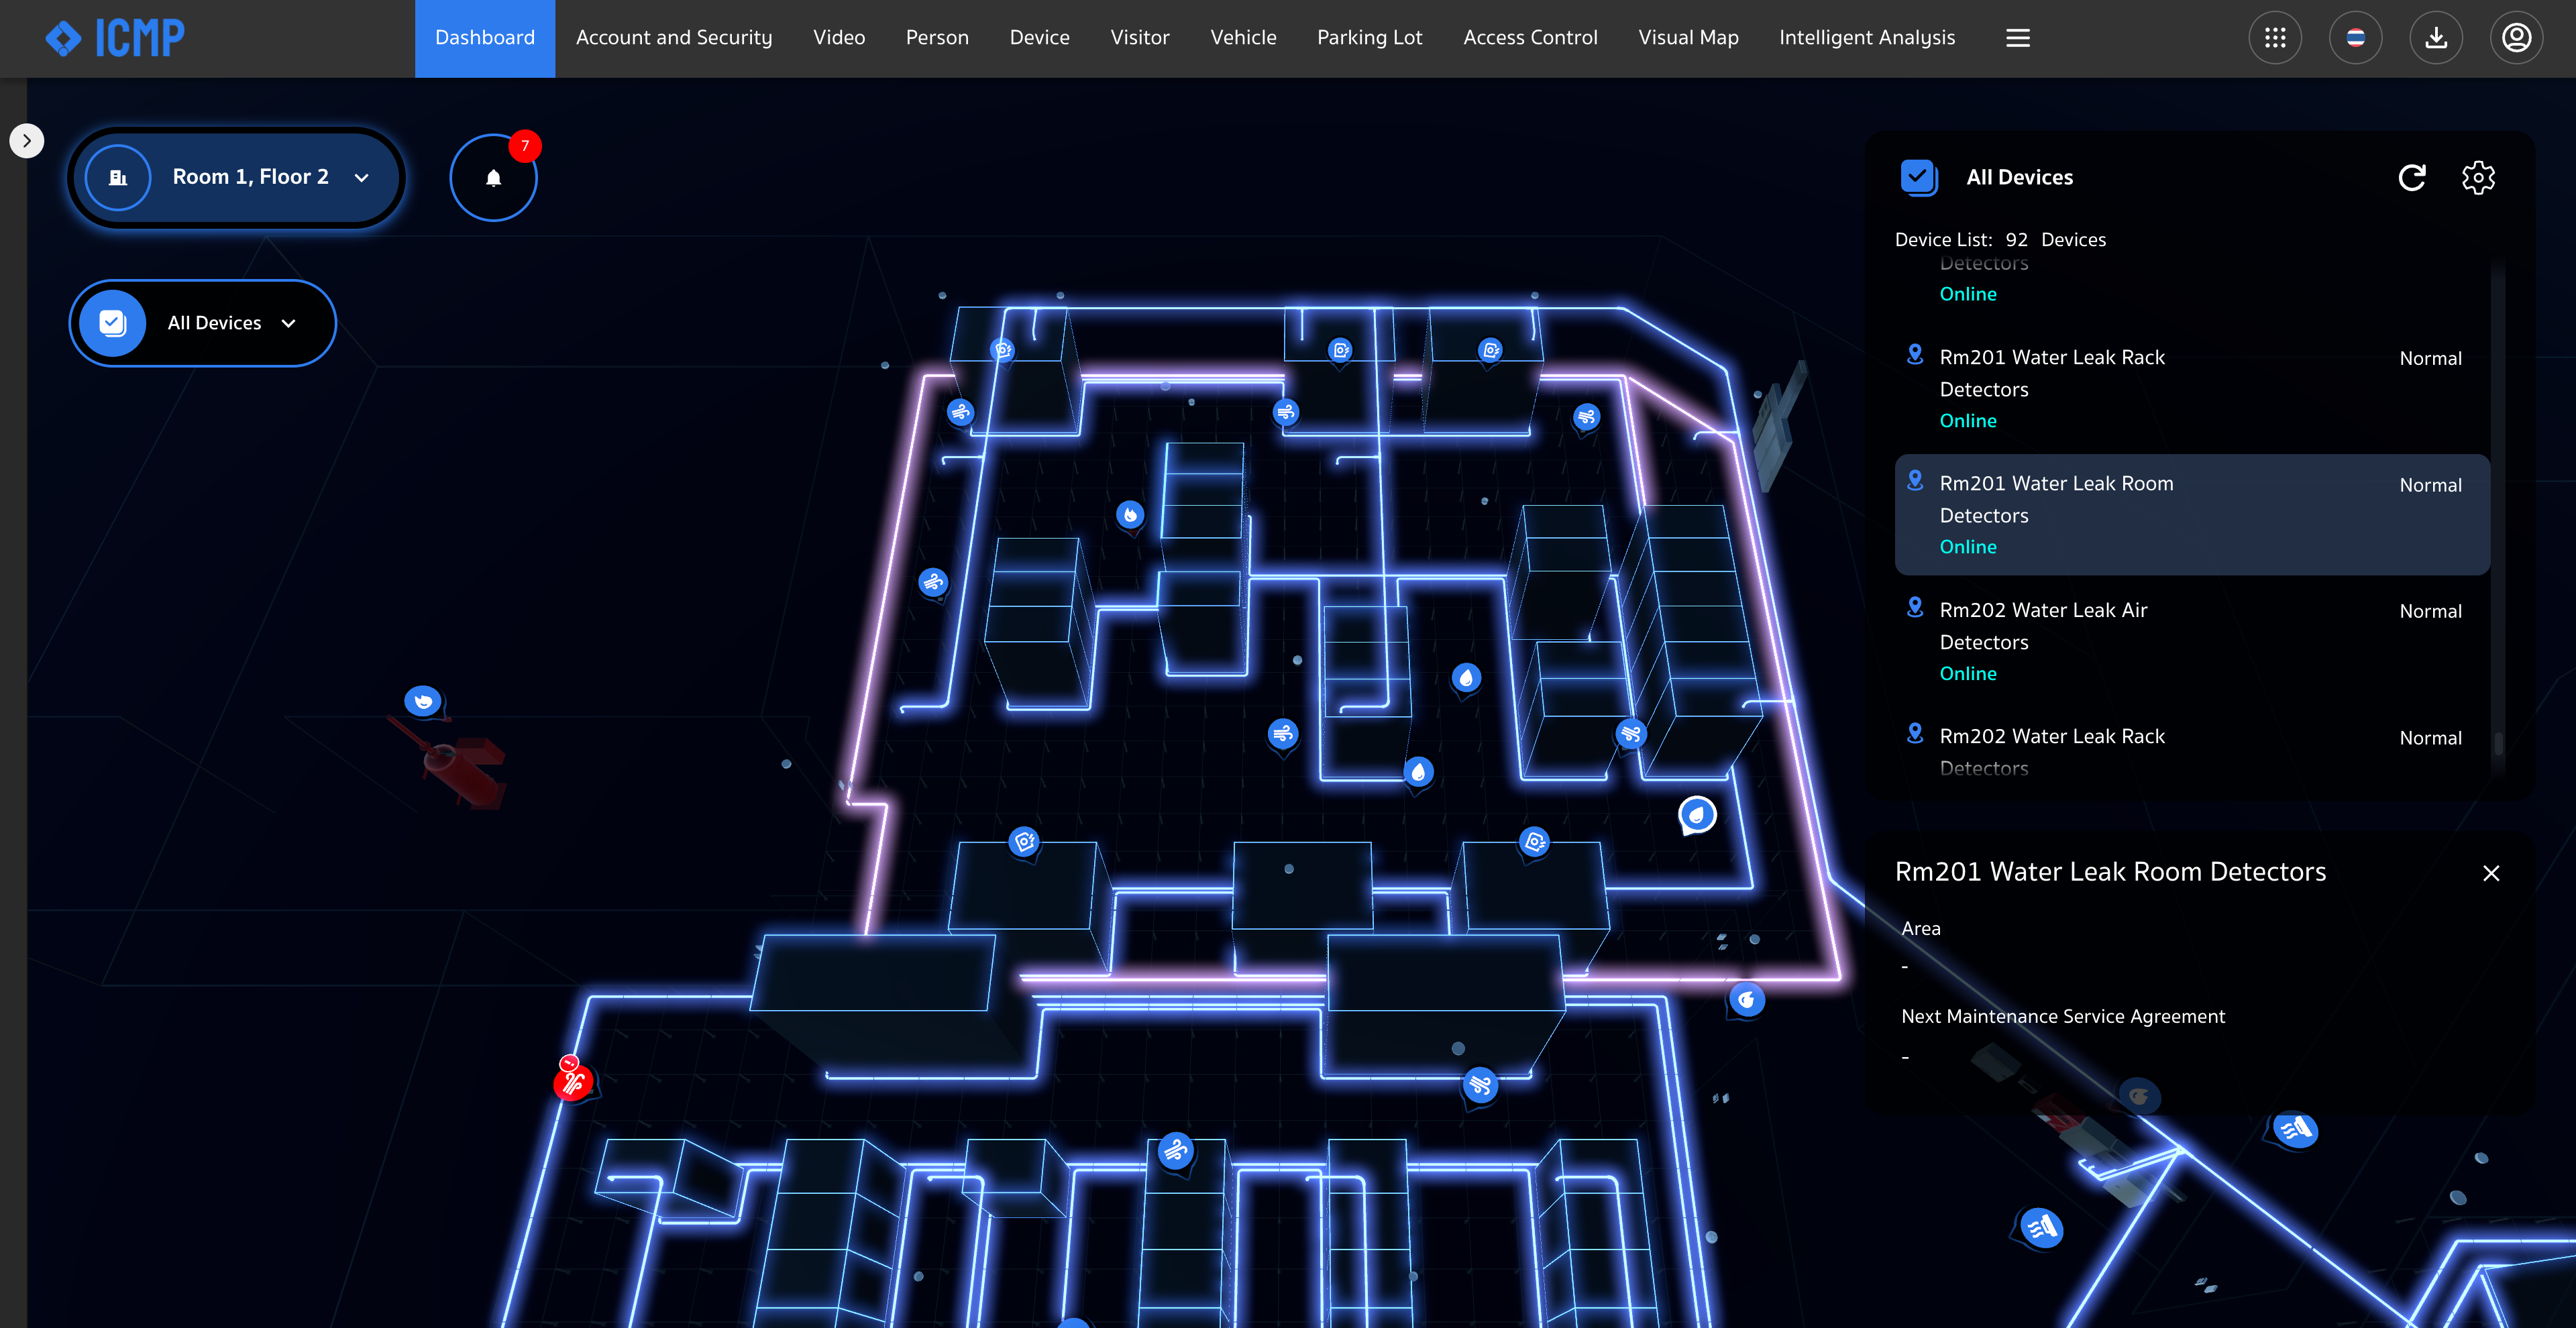Click the pin icon beside Rm201 Water Leak Rack
The image size is (2576, 1328).
pos(1915,354)
